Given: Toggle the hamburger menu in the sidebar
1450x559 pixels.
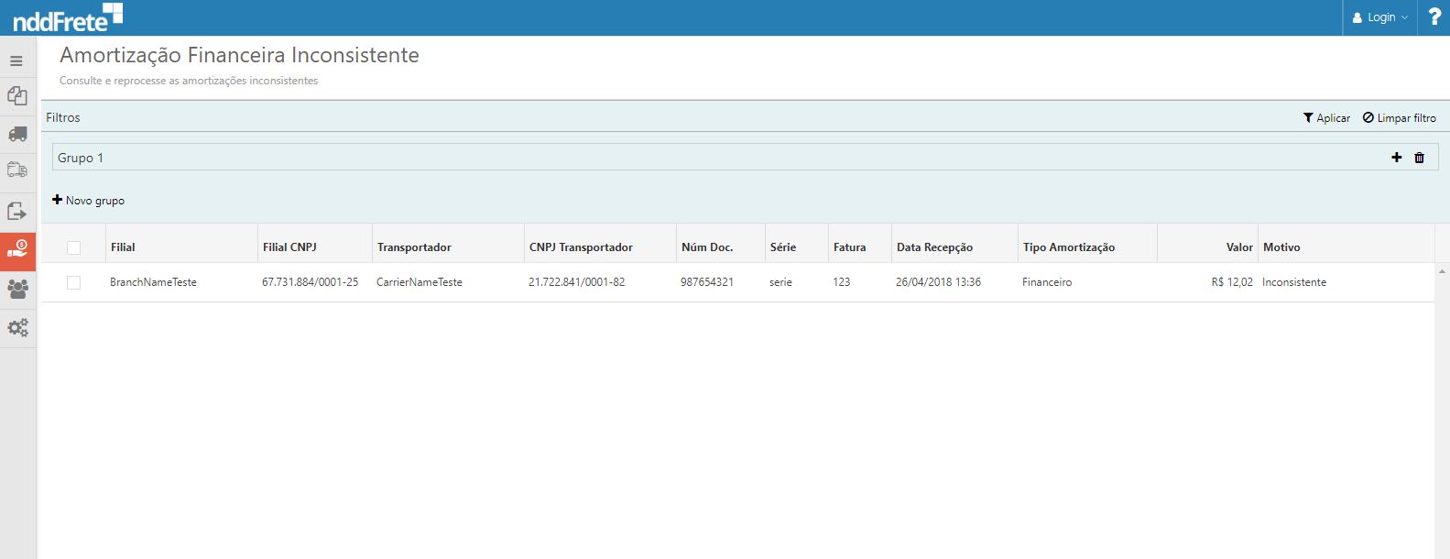Looking at the screenshot, I should pyautogui.click(x=16, y=61).
